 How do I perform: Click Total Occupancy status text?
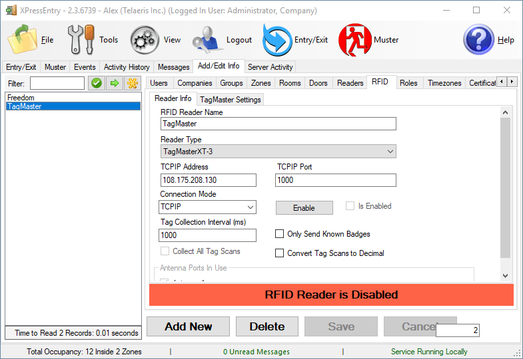tap(84, 352)
